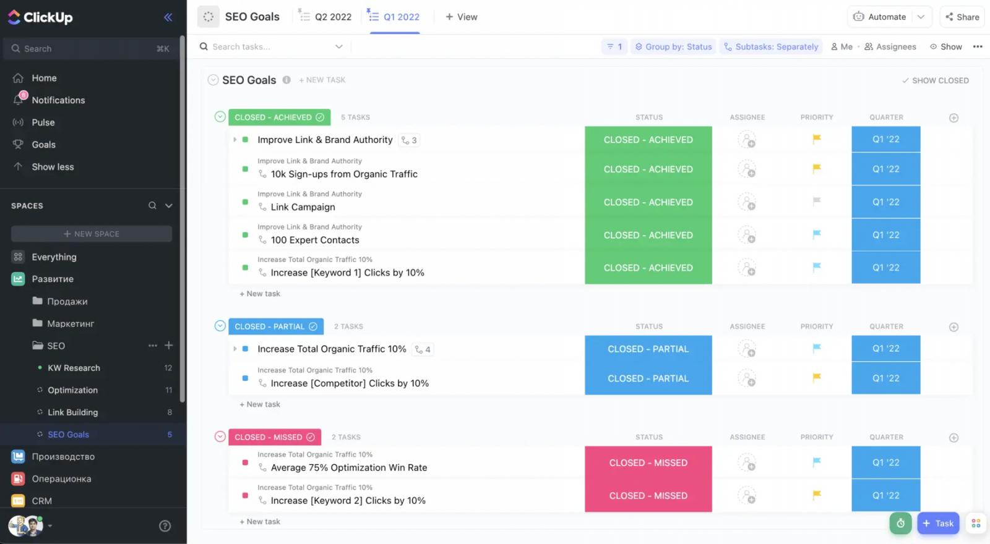Open the help question mark icon

point(165,526)
